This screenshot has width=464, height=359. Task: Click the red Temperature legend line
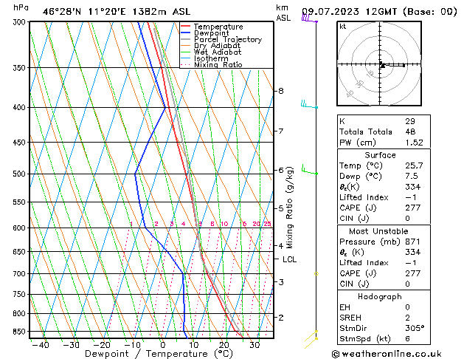tap(187, 27)
